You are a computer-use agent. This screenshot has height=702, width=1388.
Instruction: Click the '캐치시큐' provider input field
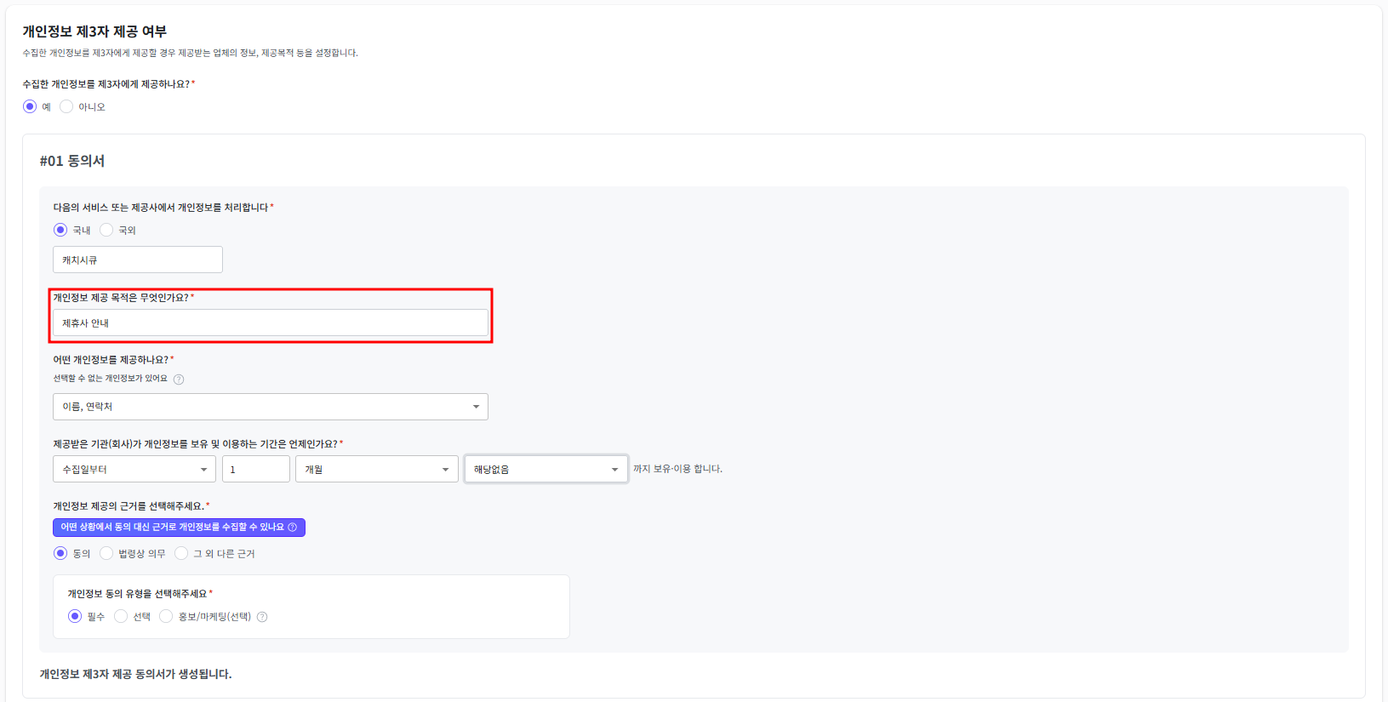pos(138,260)
